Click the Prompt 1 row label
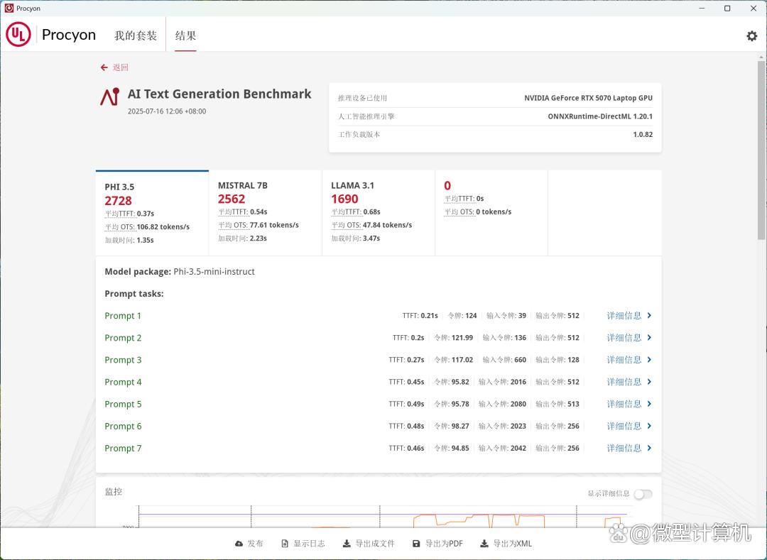Image resolution: width=767 pixels, height=560 pixels. pyautogui.click(x=123, y=316)
